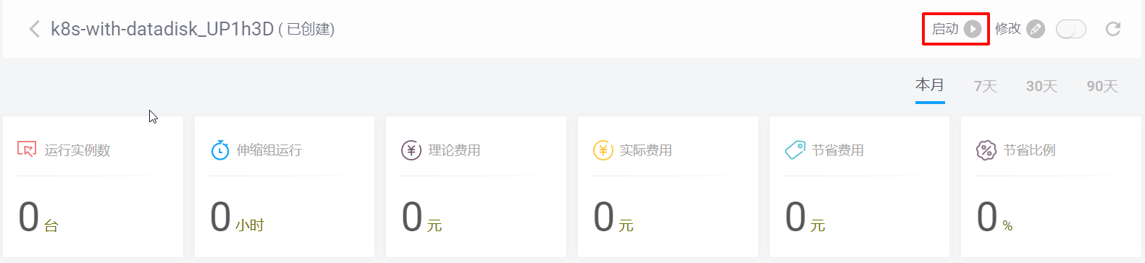
Task: Go back using the left chevron arrow
Action: coord(33,29)
